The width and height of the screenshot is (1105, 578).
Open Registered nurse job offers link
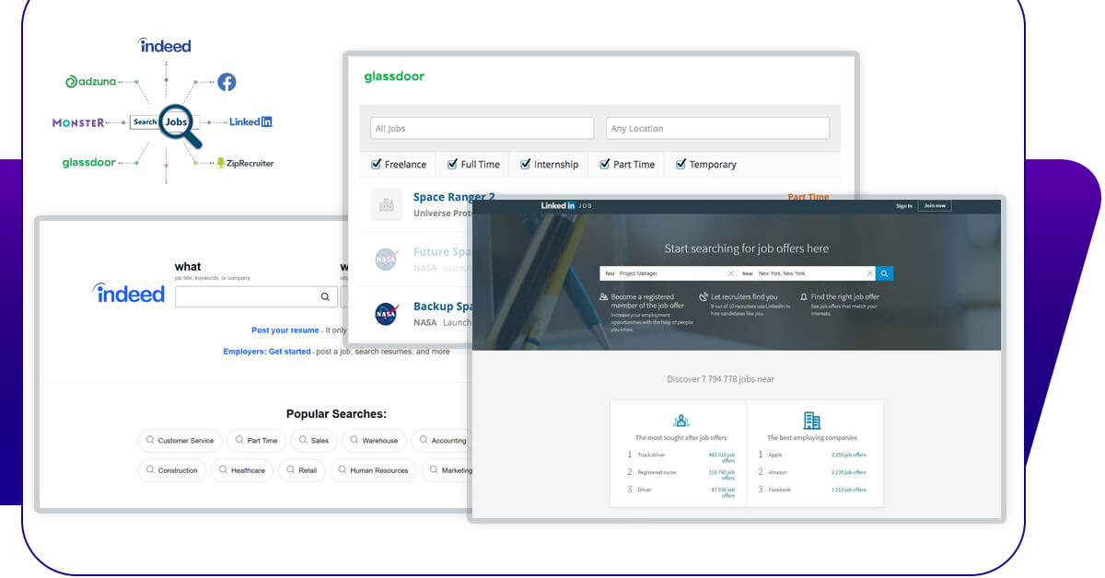[x=722, y=475]
